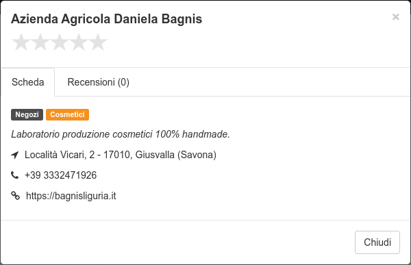The height and width of the screenshot is (265, 411).
Task: Click the Negozi category badge
Action: (27, 114)
